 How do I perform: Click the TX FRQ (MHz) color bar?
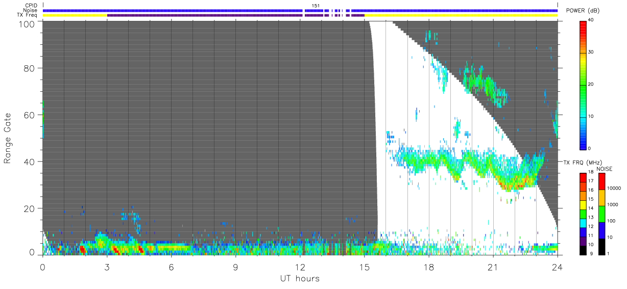tap(583, 213)
